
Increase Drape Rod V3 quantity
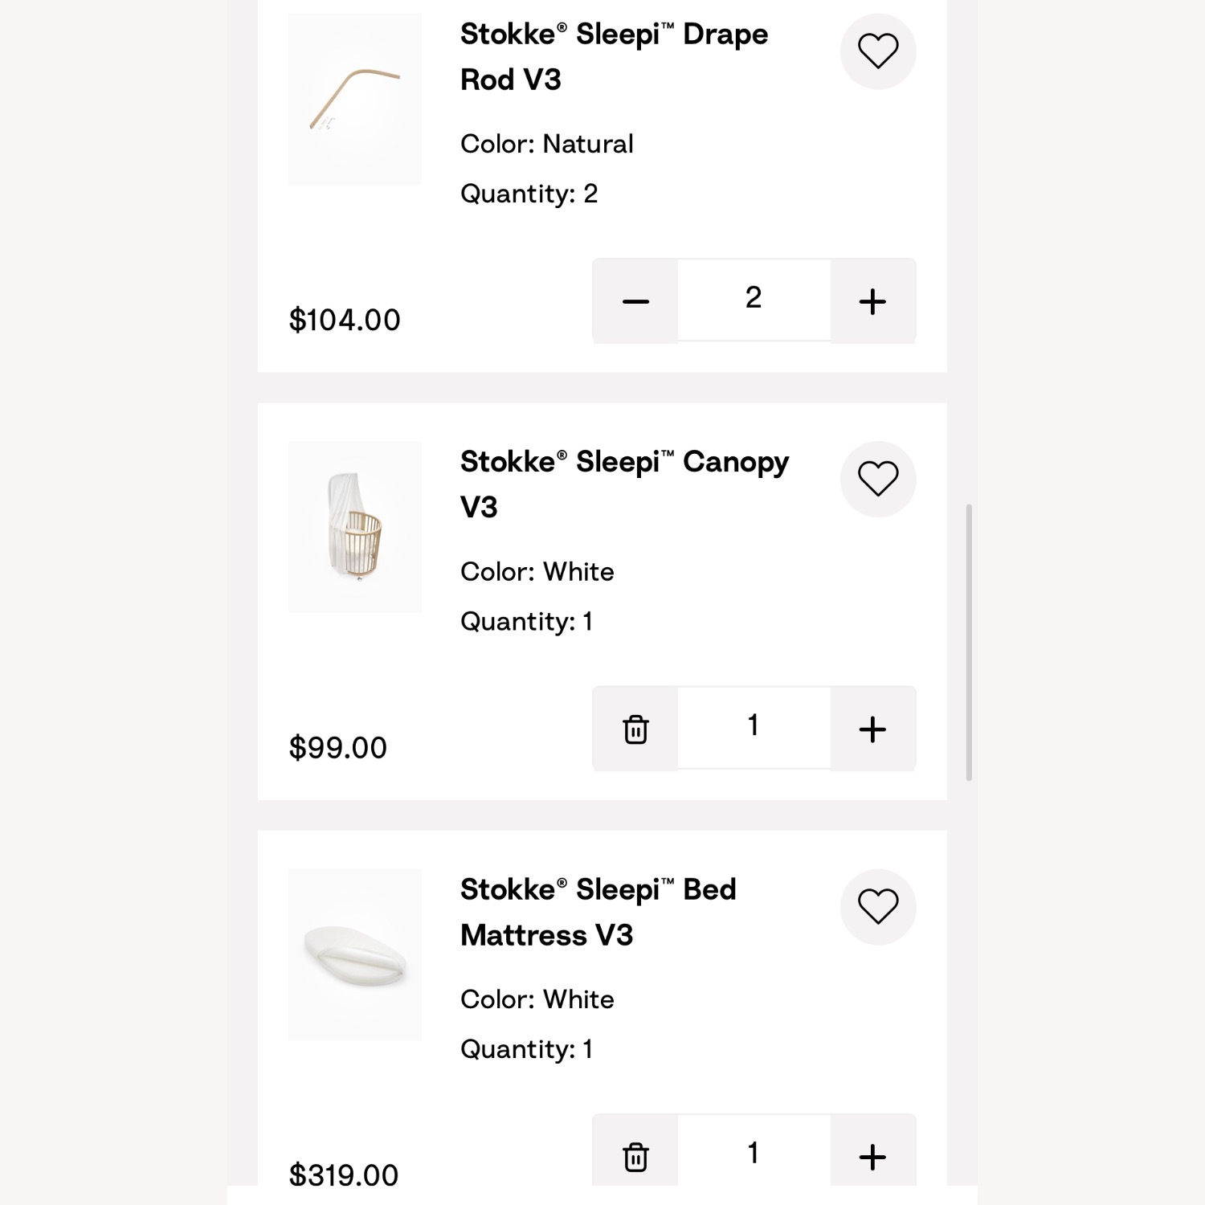(x=872, y=301)
